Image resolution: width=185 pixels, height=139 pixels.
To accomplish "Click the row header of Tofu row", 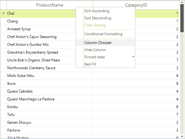I will pyautogui.click(x=3, y=115).
